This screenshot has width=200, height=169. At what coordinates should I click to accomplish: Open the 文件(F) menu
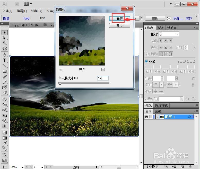(x=7, y=11)
